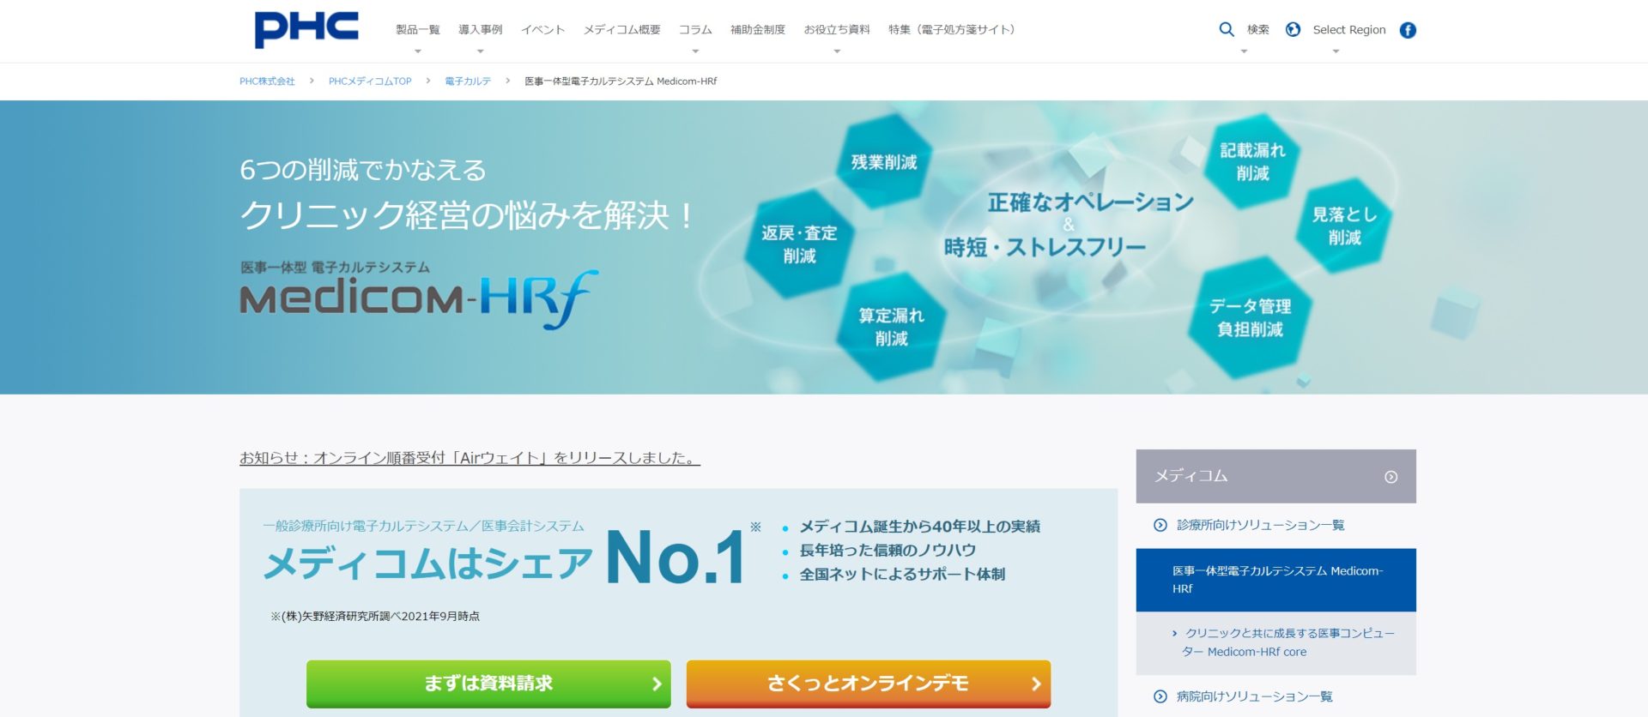The image size is (1648, 717).
Task: Click 残業削減 hexagon in banner
Action: [x=884, y=161]
